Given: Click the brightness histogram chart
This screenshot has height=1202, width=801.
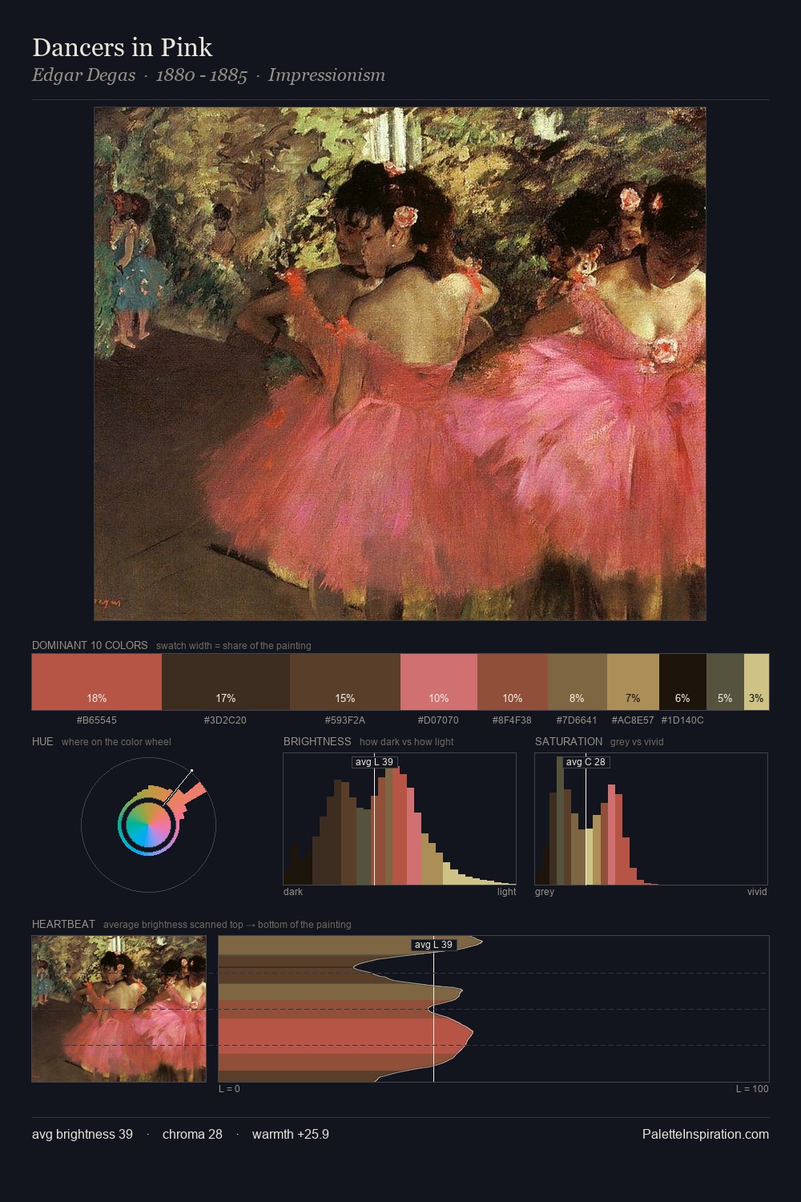Looking at the screenshot, I should point(400,819).
